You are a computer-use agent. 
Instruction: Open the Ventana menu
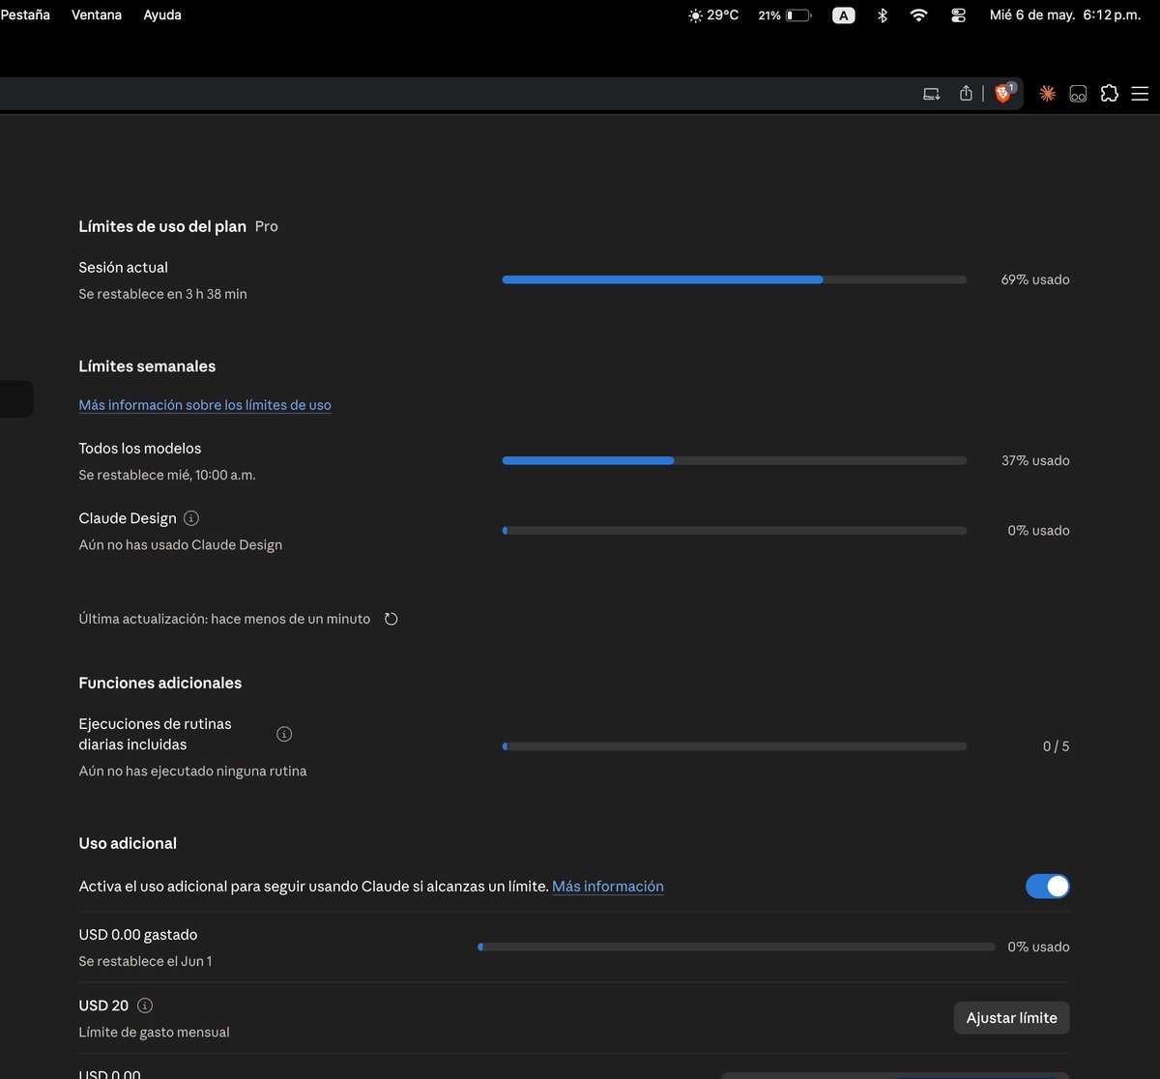click(97, 15)
